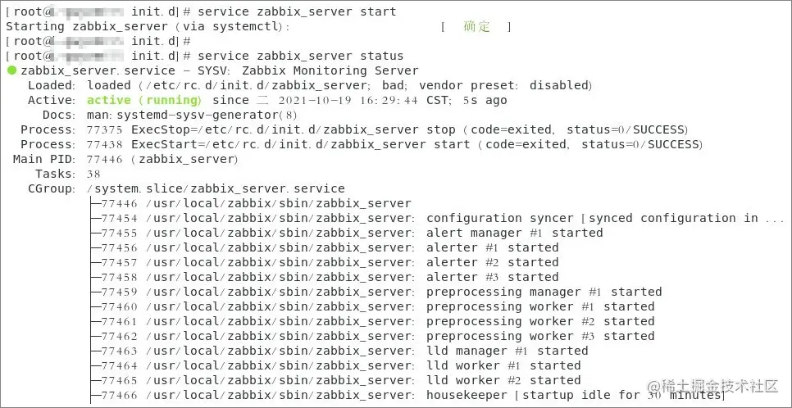
Task: Click the Tasks count 38
Action: [93, 174]
